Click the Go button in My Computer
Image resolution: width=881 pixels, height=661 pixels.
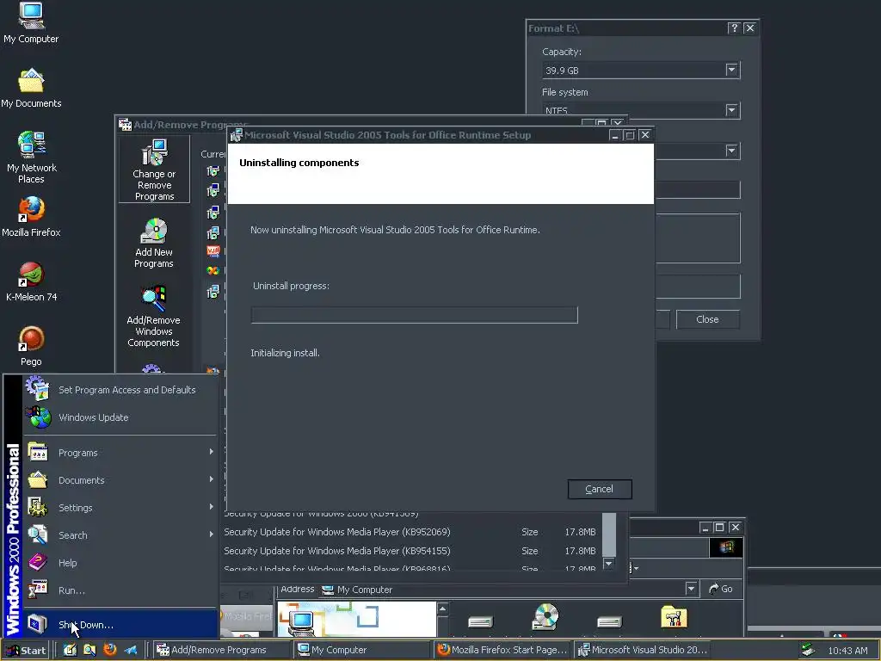tap(721, 589)
